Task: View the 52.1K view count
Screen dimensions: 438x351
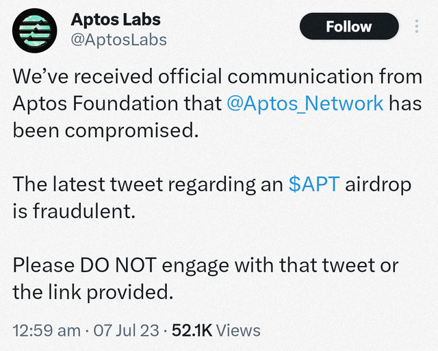Action: pyautogui.click(x=192, y=330)
